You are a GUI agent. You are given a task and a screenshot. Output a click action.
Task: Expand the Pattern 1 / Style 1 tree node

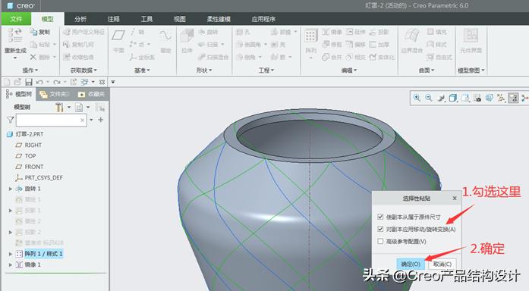[x=10, y=254]
